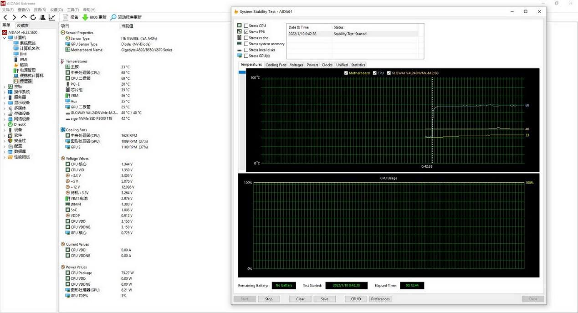
Task: Uncheck the Stress FPU checkbox
Action: click(x=246, y=32)
